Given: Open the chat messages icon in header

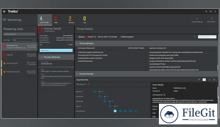Looking at the screenshot, I should (x=211, y=12).
